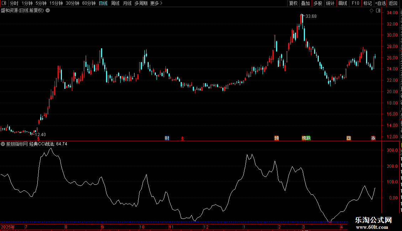
Task: Click the 0.00 CCI axis label
Action: point(393,198)
